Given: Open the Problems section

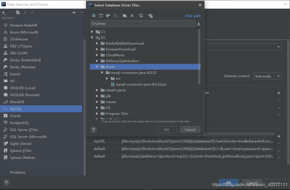Looking at the screenshot, I should 18,172.
